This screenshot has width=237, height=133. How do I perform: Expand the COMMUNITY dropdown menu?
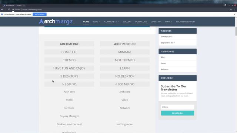(x=111, y=21)
